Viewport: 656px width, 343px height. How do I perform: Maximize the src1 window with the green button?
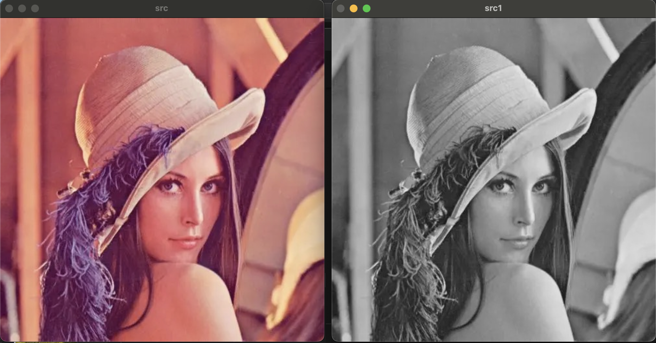tap(367, 8)
